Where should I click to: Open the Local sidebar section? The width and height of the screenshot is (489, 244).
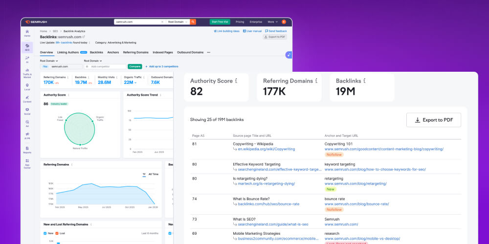27,87
